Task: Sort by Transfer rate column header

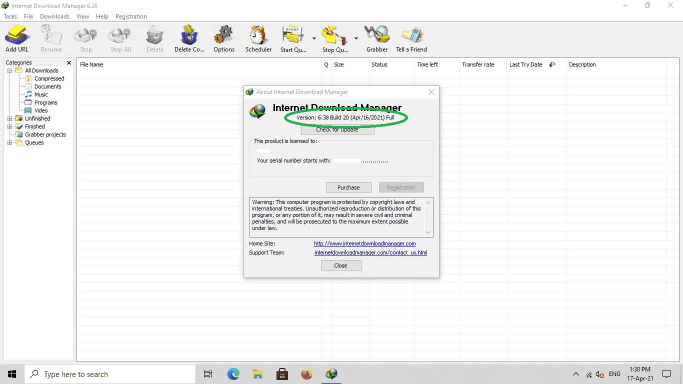Action: pos(482,64)
